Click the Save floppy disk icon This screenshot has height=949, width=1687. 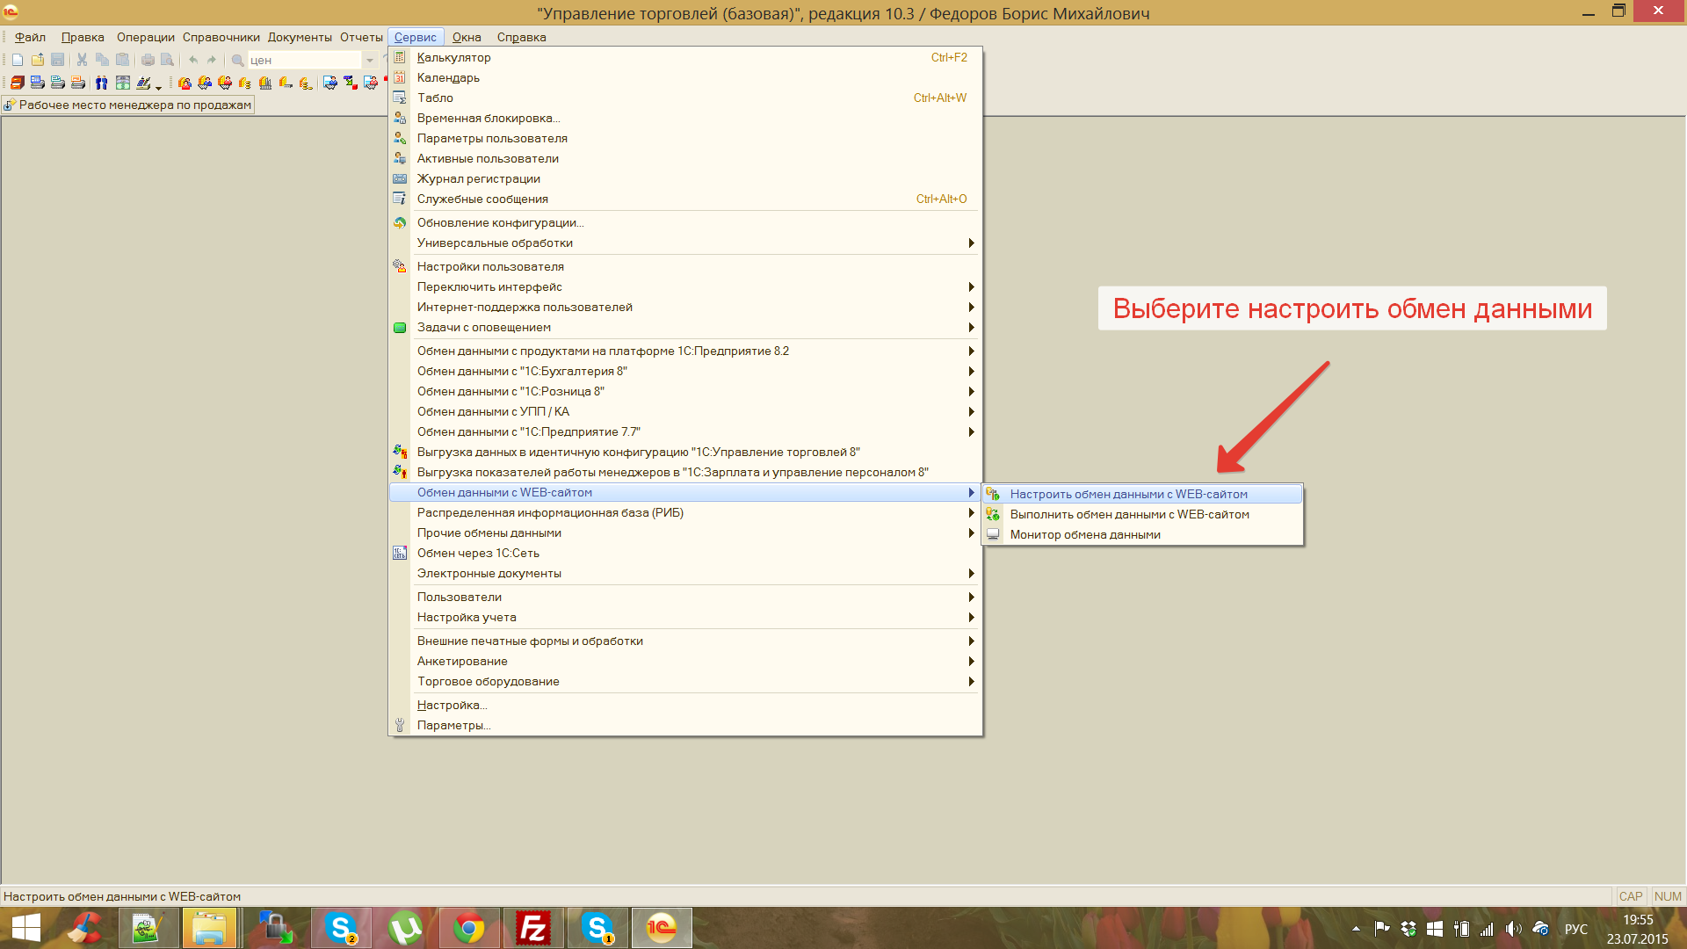pos(57,60)
